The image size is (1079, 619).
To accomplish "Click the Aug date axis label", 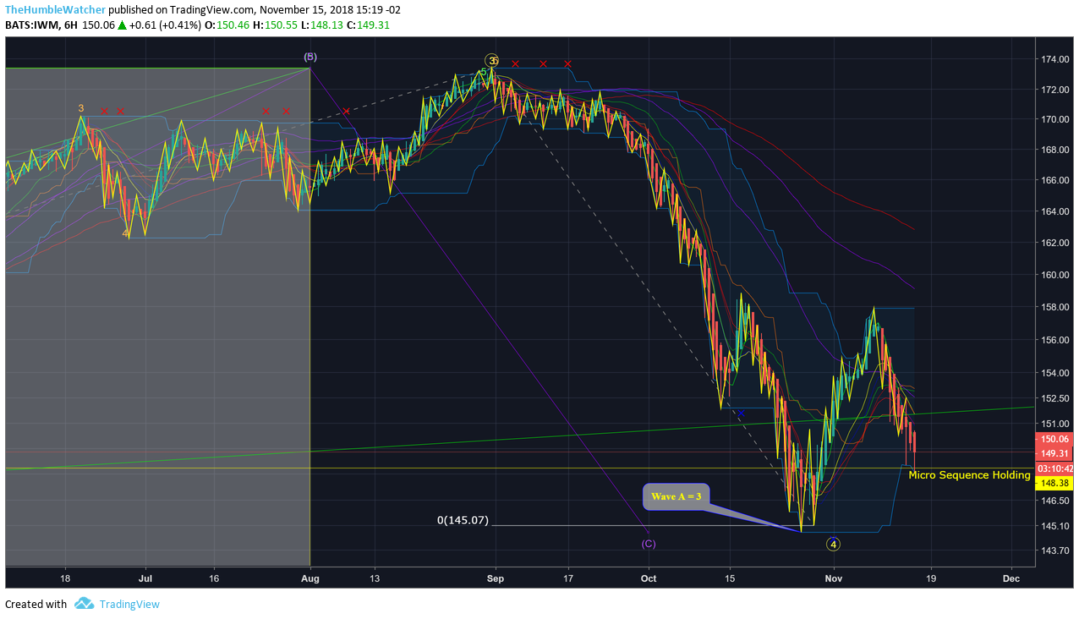I will click(x=310, y=579).
